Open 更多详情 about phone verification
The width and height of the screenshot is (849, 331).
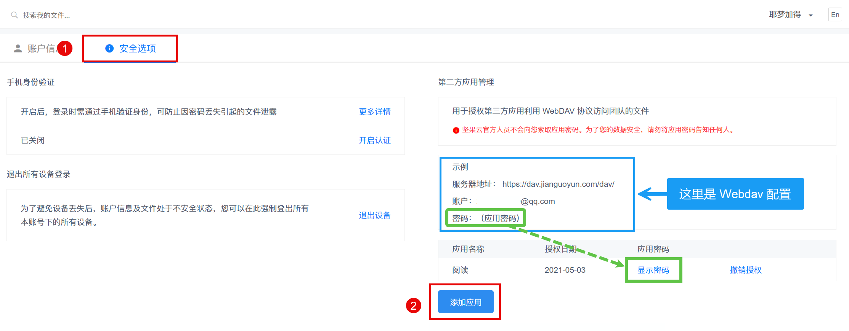[x=374, y=112]
